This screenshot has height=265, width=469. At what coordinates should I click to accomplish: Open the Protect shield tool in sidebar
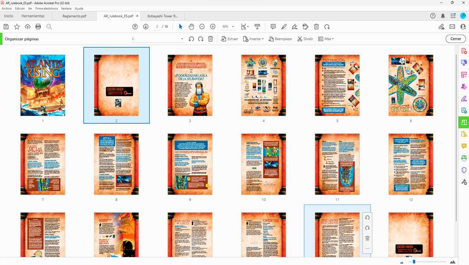tap(464, 170)
